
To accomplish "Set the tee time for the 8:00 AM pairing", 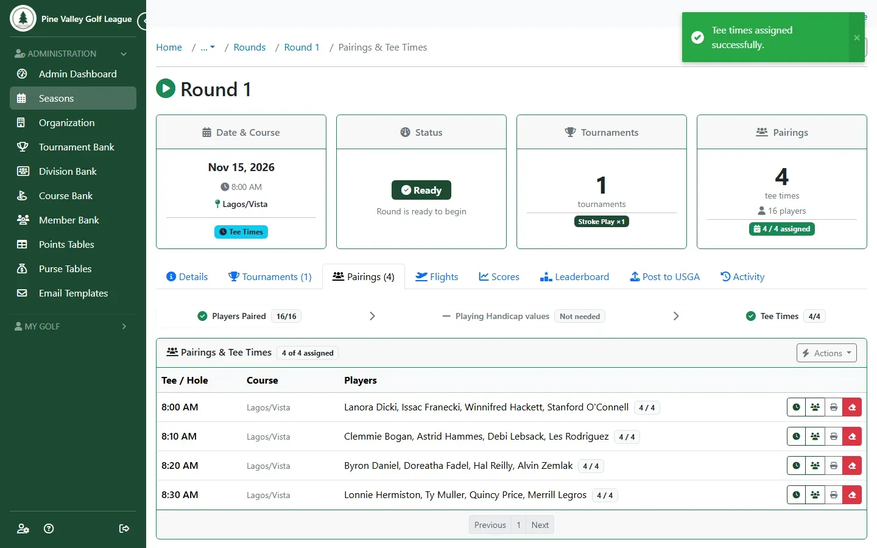I will coord(796,407).
